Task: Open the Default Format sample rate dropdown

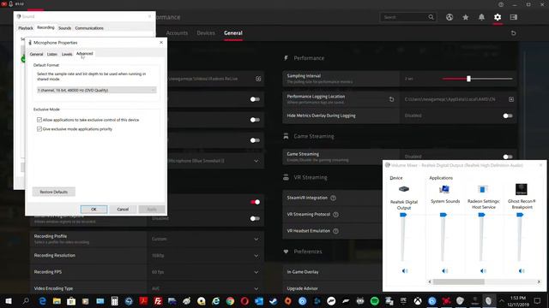Action: click(97, 90)
